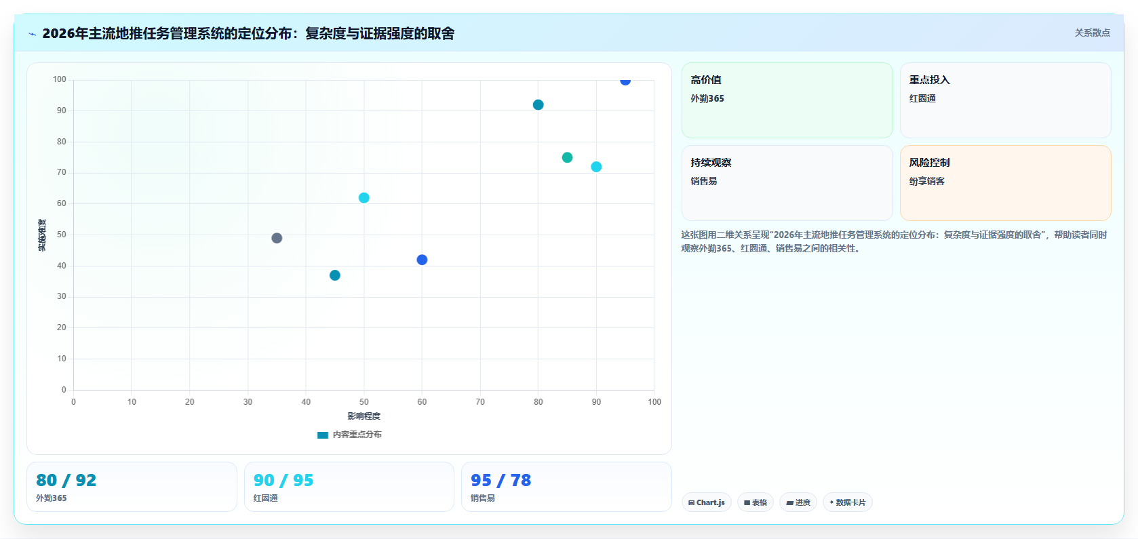The height and width of the screenshot is (539, 1138).
Task: Click the 关系散点 label in the header
Action: click(x=1092, y=33)
